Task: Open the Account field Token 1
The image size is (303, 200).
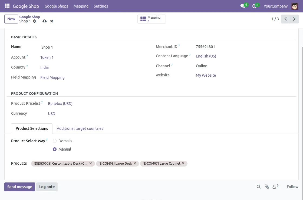Action: [x=47, y=57]
